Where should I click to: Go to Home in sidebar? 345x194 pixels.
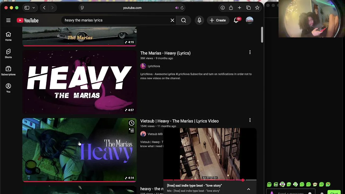click(x=8, y=36)
